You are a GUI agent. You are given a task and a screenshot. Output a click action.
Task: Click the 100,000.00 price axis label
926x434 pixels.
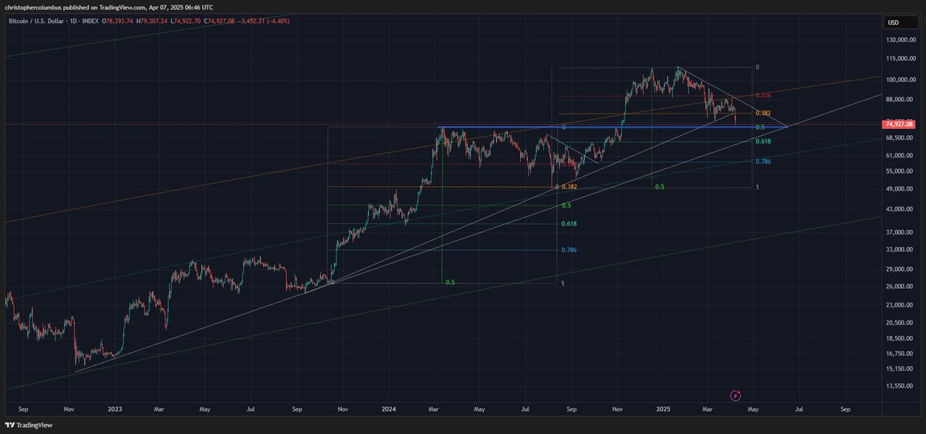[x=900, y=80]
